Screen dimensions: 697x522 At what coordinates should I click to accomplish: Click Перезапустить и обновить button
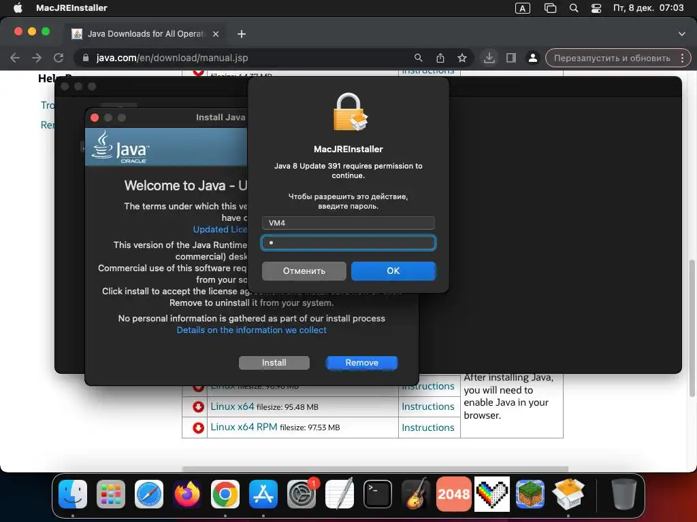point(612,58)
